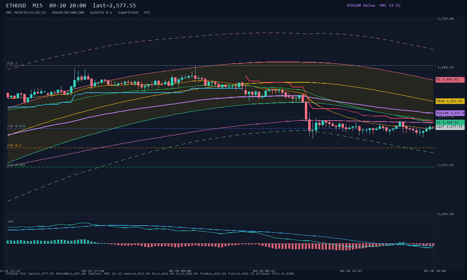
Task: Select the "AutoFib 0-1" indicator legend
Action: point(101,13)
